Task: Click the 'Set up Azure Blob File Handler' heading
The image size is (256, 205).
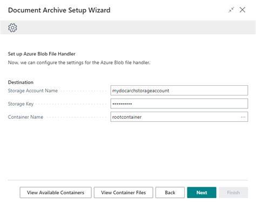Action: pos(42,54)
